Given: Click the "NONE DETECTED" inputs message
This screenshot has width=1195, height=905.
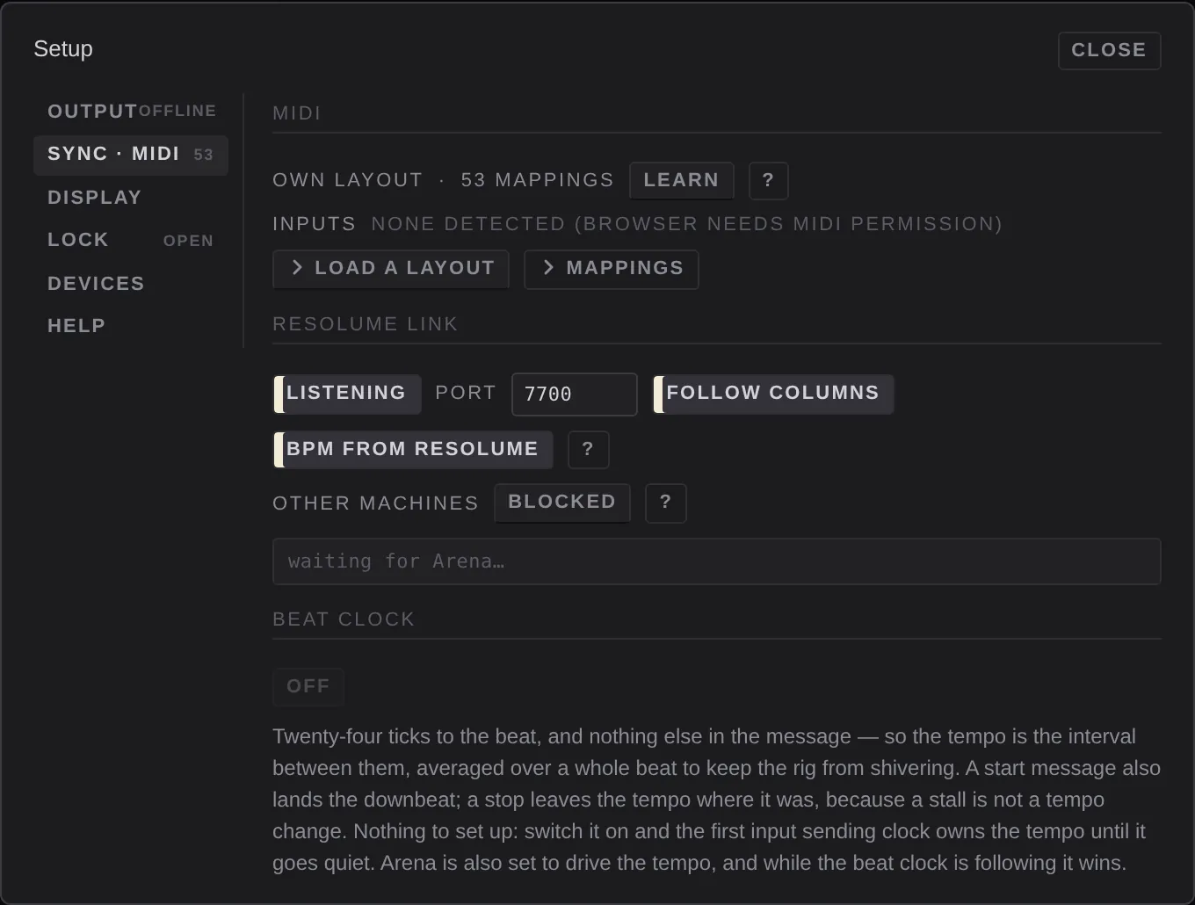Looking at the screenshot, I should point(687,224).
